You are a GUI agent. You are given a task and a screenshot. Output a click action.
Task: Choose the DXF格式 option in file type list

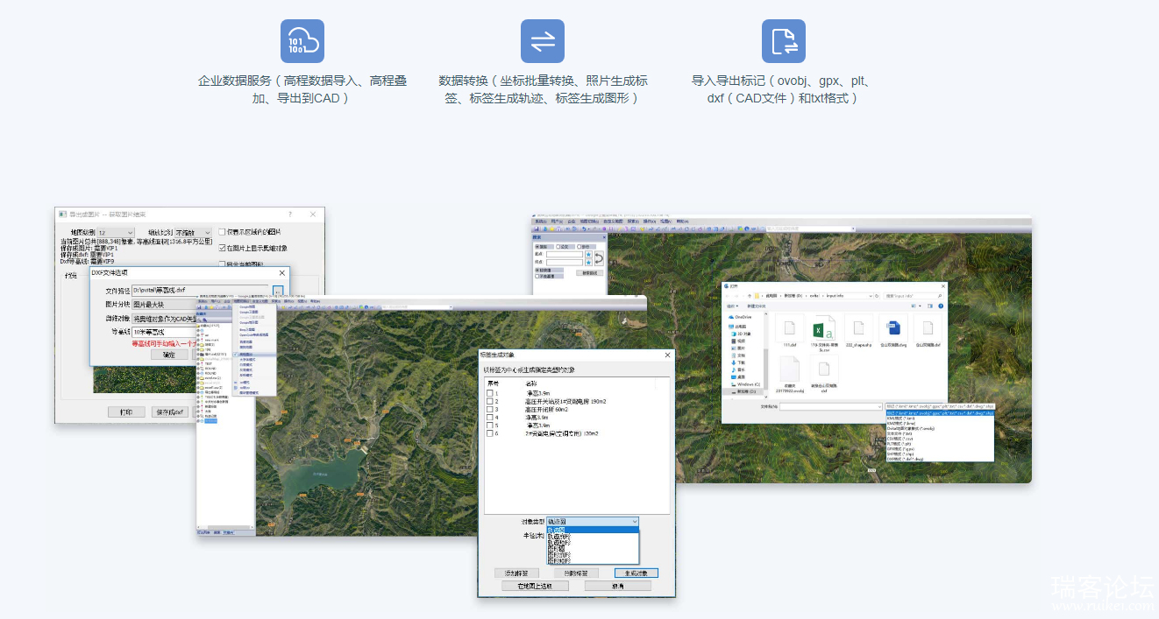940,460
